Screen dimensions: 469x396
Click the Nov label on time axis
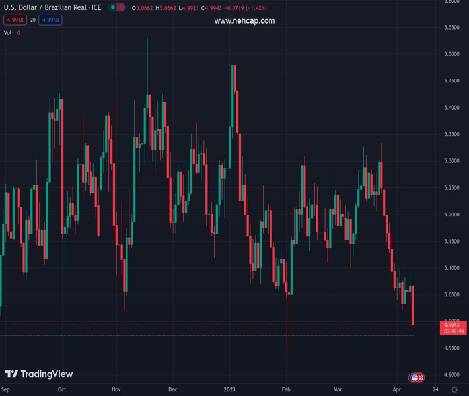coord(116,390)
